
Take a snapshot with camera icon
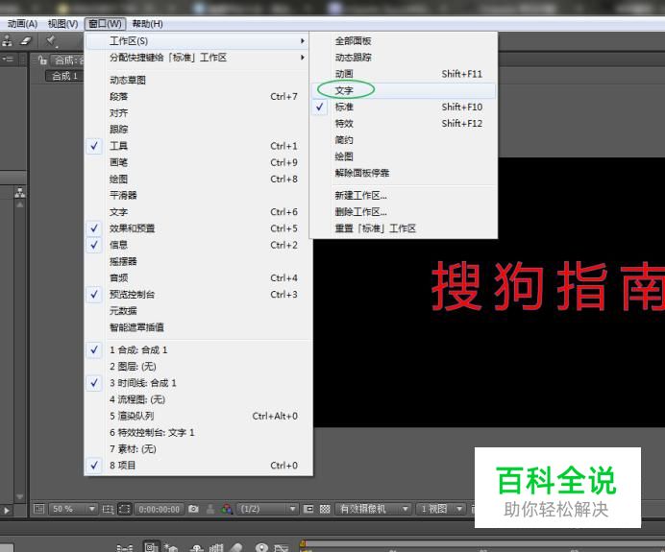coord(193,509)
